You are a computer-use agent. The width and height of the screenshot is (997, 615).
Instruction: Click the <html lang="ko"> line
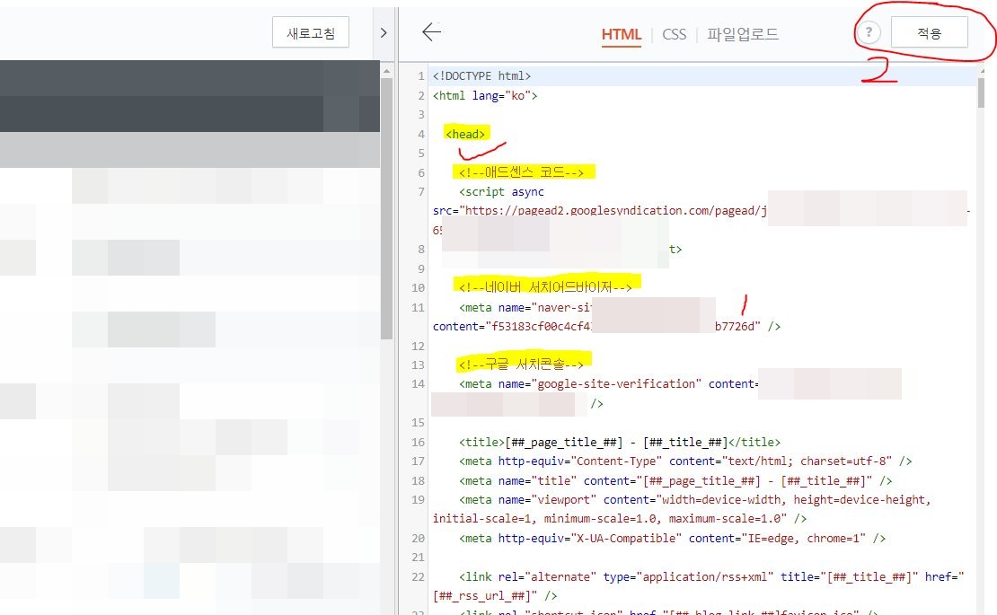(x=485, y=95)
